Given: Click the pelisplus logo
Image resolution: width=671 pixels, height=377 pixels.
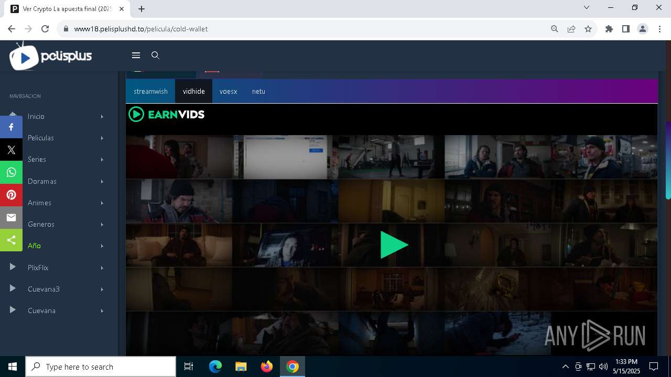Looking at the screenshot, I should [x=51, y=56].
